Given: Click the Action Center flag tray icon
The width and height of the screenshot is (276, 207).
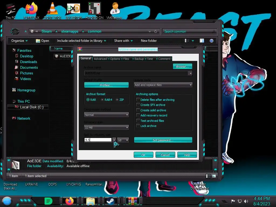Looking at the screenshot, I should tap(233, 201).
